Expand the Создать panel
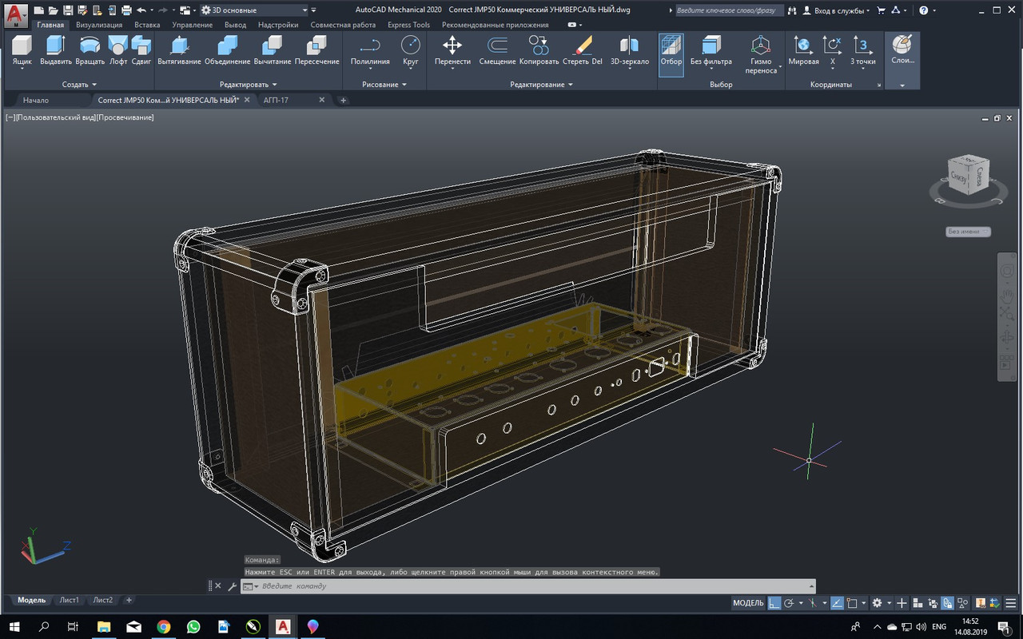The image size is (1023, 639). pos(79,84)
